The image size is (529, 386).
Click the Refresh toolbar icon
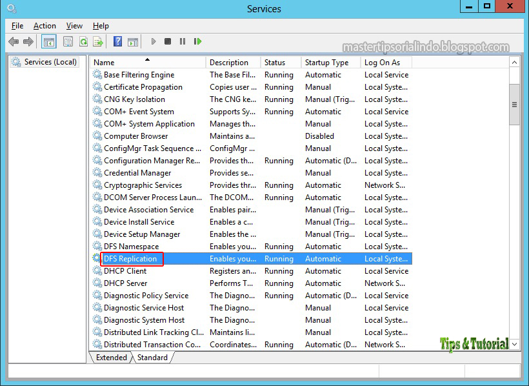[83, 41]
